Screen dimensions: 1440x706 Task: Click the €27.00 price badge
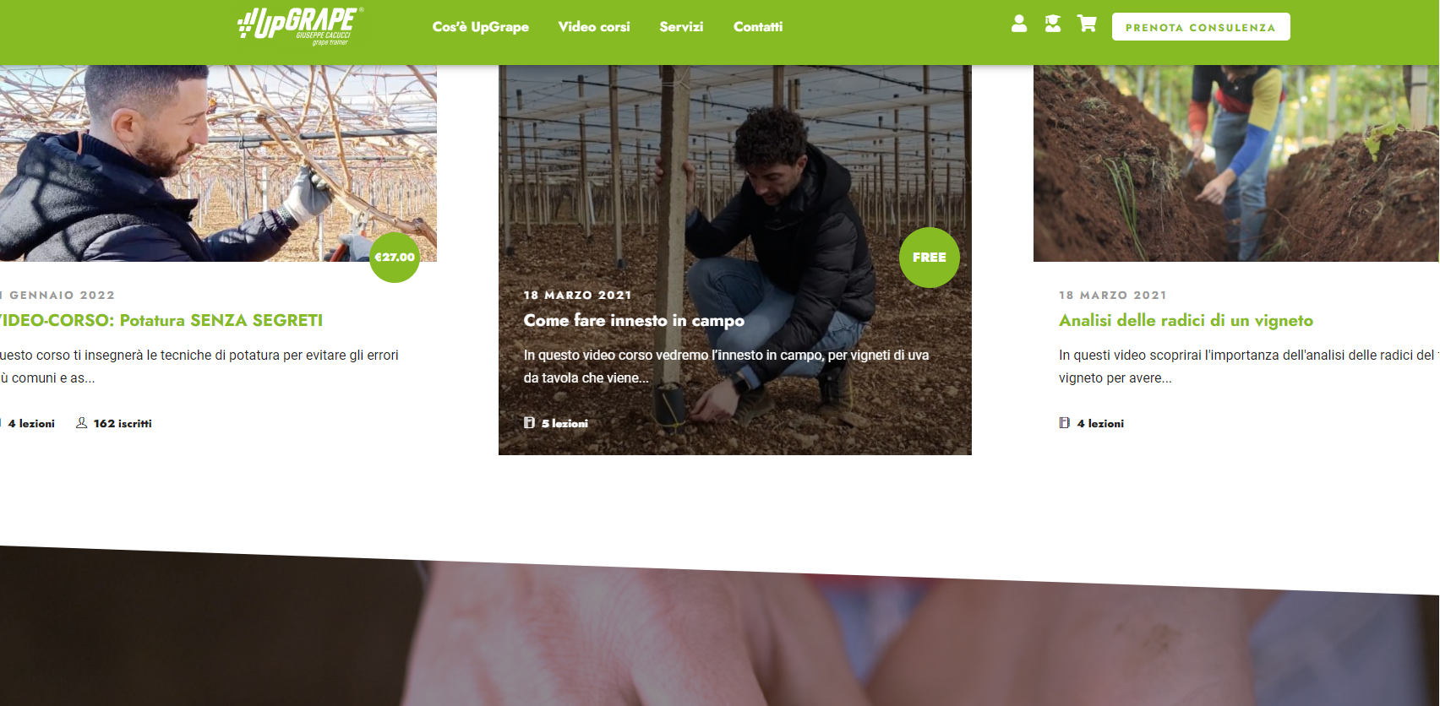[x=395, y=258]
